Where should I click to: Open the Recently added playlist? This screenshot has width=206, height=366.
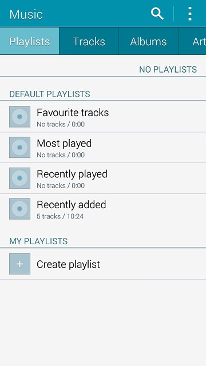(x=103, y=209)
